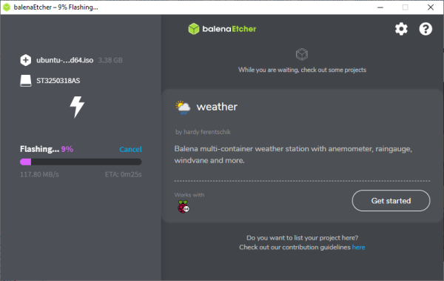
Task: Open the settings gear icon
Action: coord(401,29)
